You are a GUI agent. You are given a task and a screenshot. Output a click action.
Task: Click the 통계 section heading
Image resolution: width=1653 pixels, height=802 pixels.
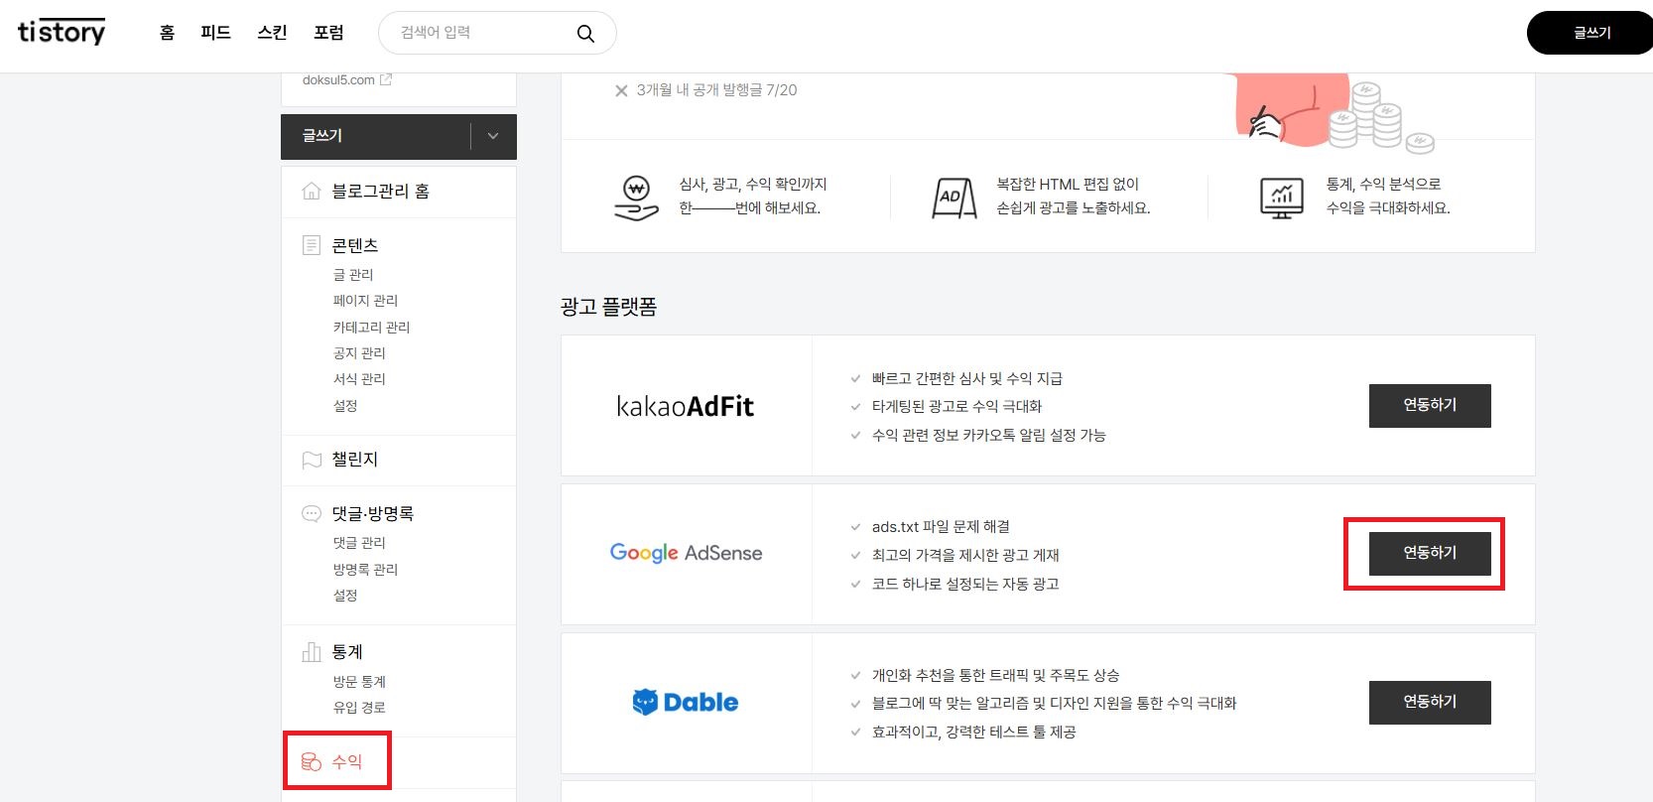347,652
